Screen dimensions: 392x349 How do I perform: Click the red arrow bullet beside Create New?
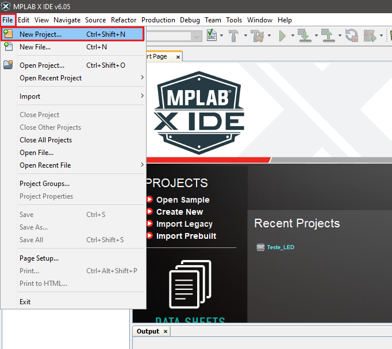(149, 211)
